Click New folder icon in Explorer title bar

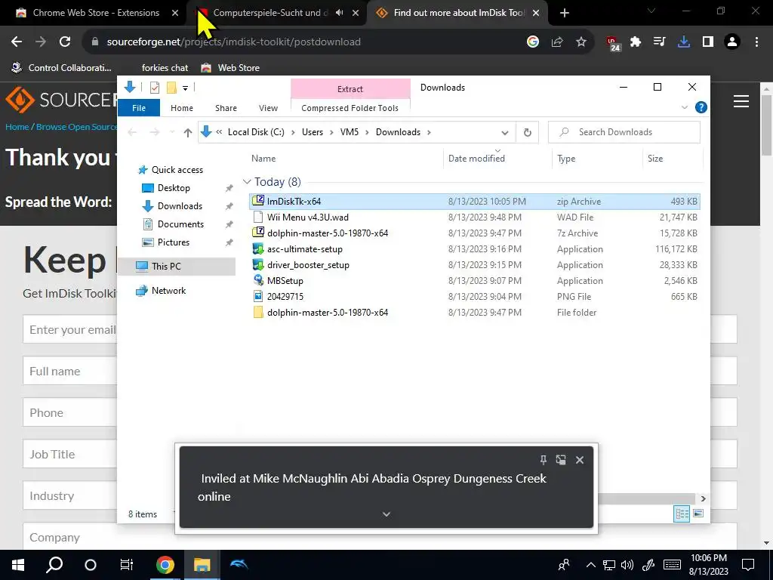click(x=171, y=88)
